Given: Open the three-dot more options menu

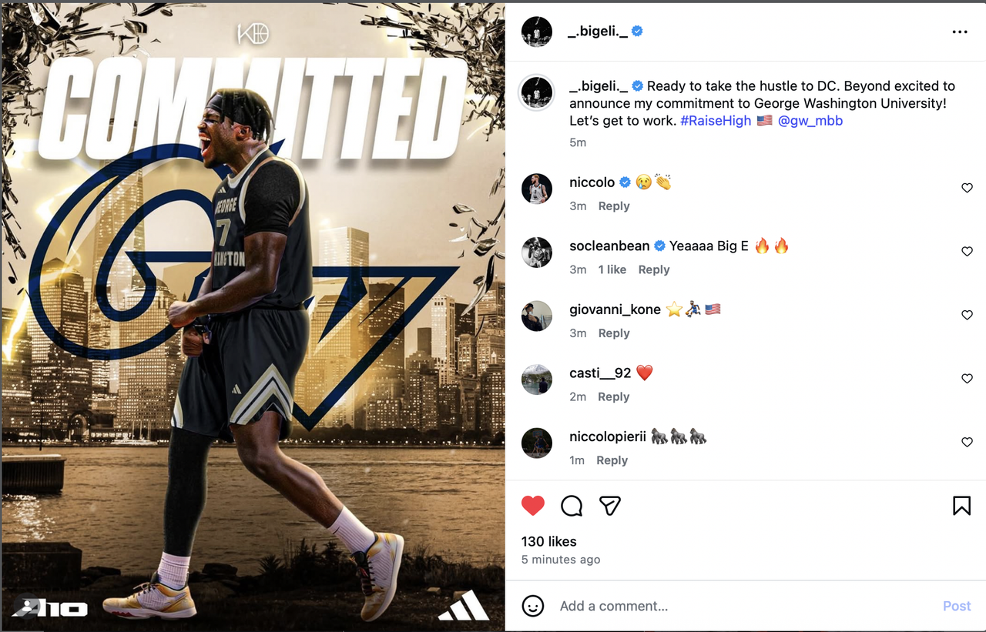Looking at the screenshot, I should (960, 32).
